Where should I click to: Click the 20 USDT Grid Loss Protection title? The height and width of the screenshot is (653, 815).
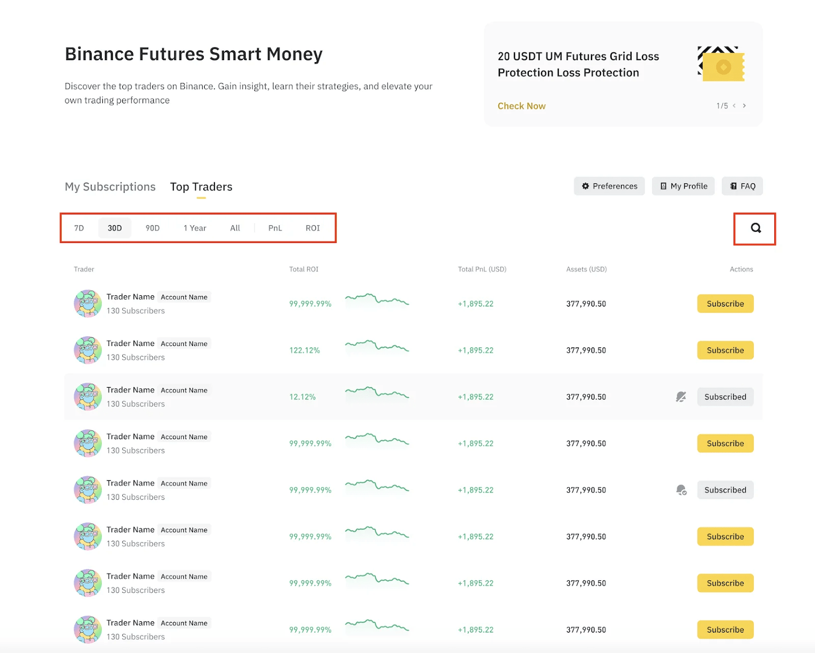pyautogui.click(x=578, y=64)
